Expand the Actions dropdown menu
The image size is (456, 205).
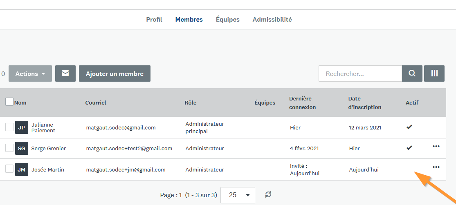pyautogui.click(x=30, y=74)
